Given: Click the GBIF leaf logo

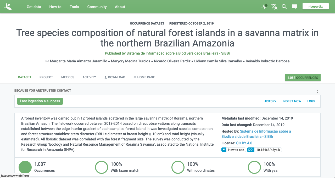Looking at the screenshot, I should [8, 7].
